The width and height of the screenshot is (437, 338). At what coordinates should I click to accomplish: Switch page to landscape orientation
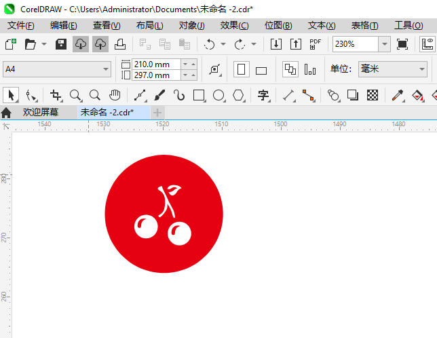(261, 71)
